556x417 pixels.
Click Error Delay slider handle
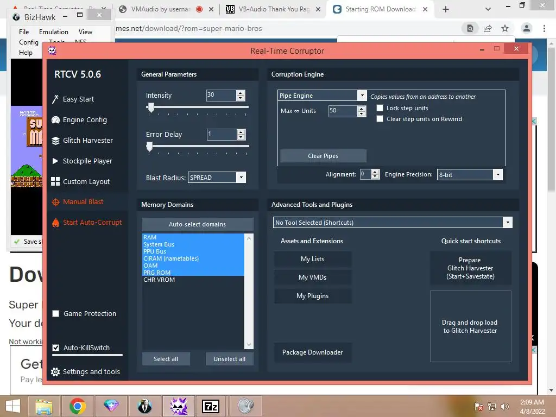pyautogui.click(x=150, y=147)
